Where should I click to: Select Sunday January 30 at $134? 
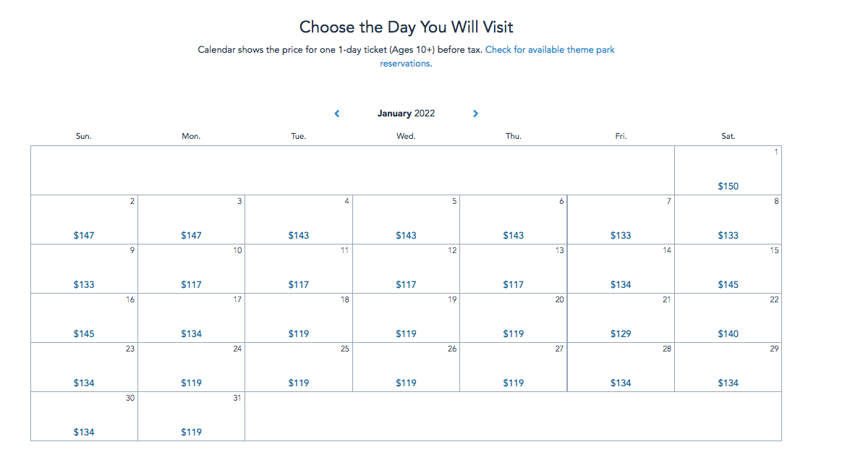(84, 417)
